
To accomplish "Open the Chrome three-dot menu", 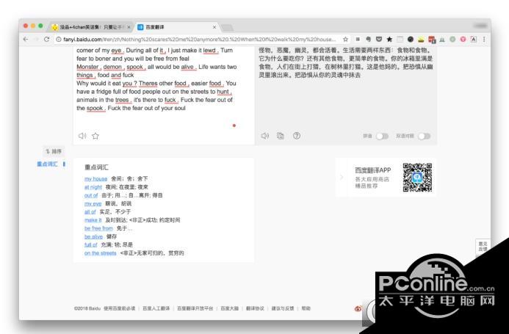I will (x=484, y=40).
